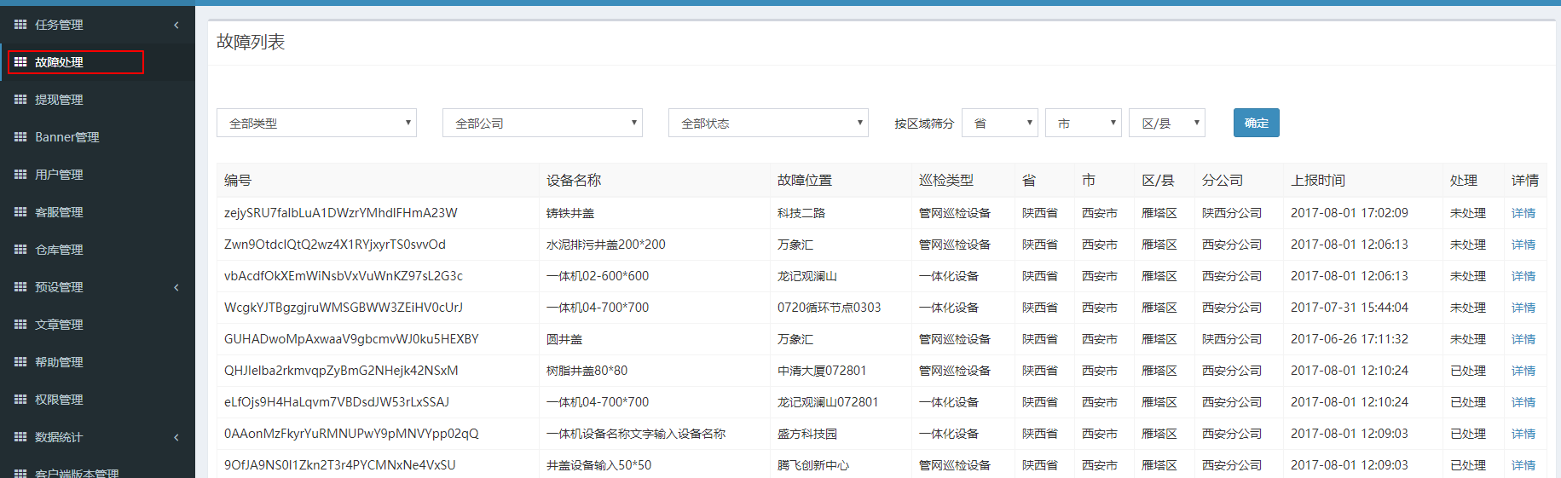1561x478 pixels.
Task: Expand the 任务管理 submenu chevron
Action: coord(176,25)
